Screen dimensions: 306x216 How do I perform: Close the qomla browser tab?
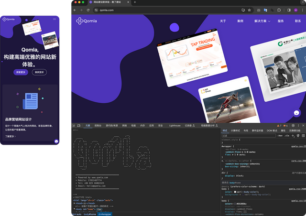tap(128, 2)
